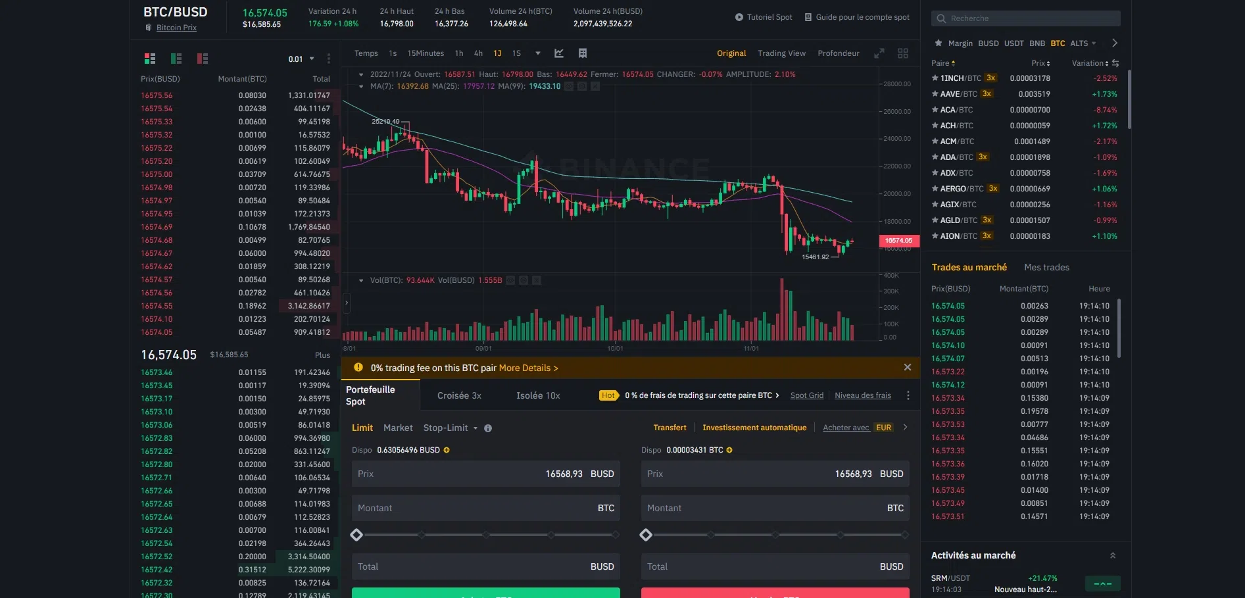Open More Details fee link
1245x598 pixels.
point(528,368)
